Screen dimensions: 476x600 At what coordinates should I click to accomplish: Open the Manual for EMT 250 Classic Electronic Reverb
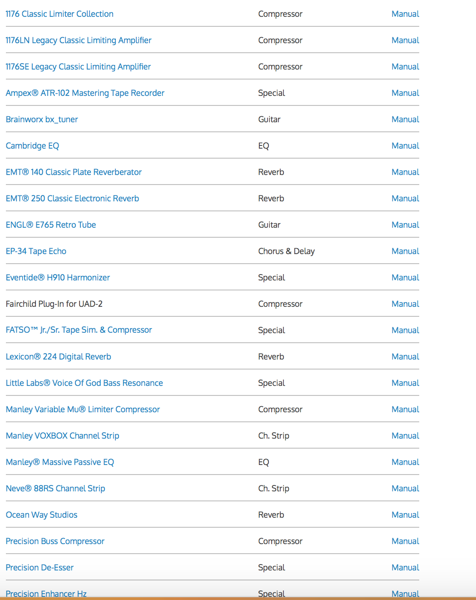click(405, 199)
